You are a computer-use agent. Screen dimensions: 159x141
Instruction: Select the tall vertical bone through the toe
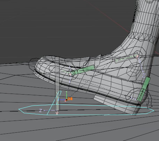coord(57,83)
